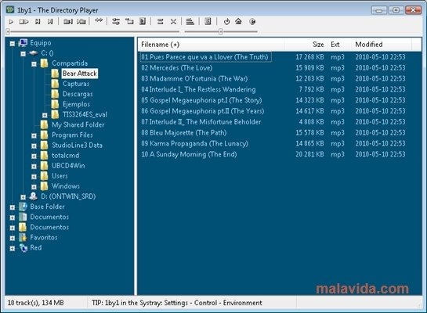The width and height of the screenshot is (427, 313).
Task: Skip to previous track icon
Action: click(x=38, y=21)
